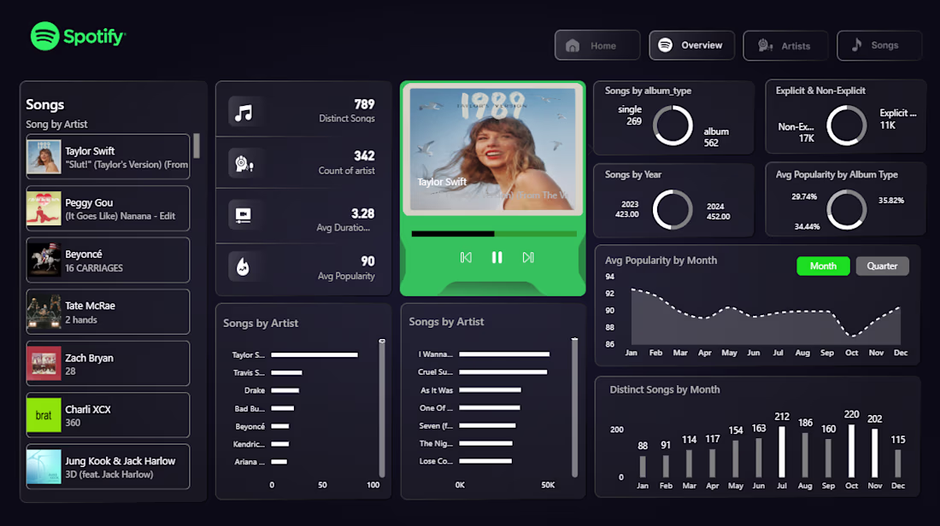Select the Taylor Swift song card
Screen dimensions: 940x526
coord(108,157)
